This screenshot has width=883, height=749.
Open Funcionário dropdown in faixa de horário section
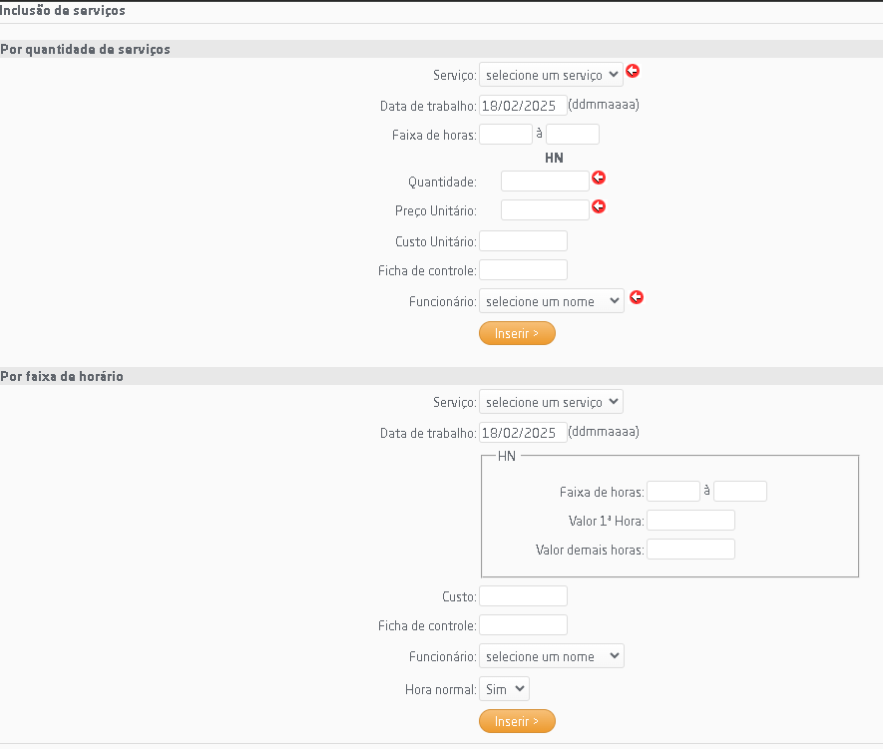point(551,656)
